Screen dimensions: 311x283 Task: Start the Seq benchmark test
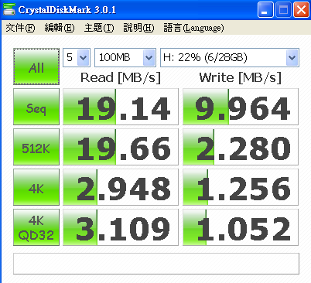click(x=36, y=107)
